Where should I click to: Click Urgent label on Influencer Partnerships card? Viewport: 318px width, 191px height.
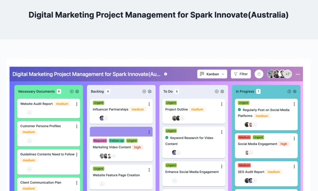98,103
